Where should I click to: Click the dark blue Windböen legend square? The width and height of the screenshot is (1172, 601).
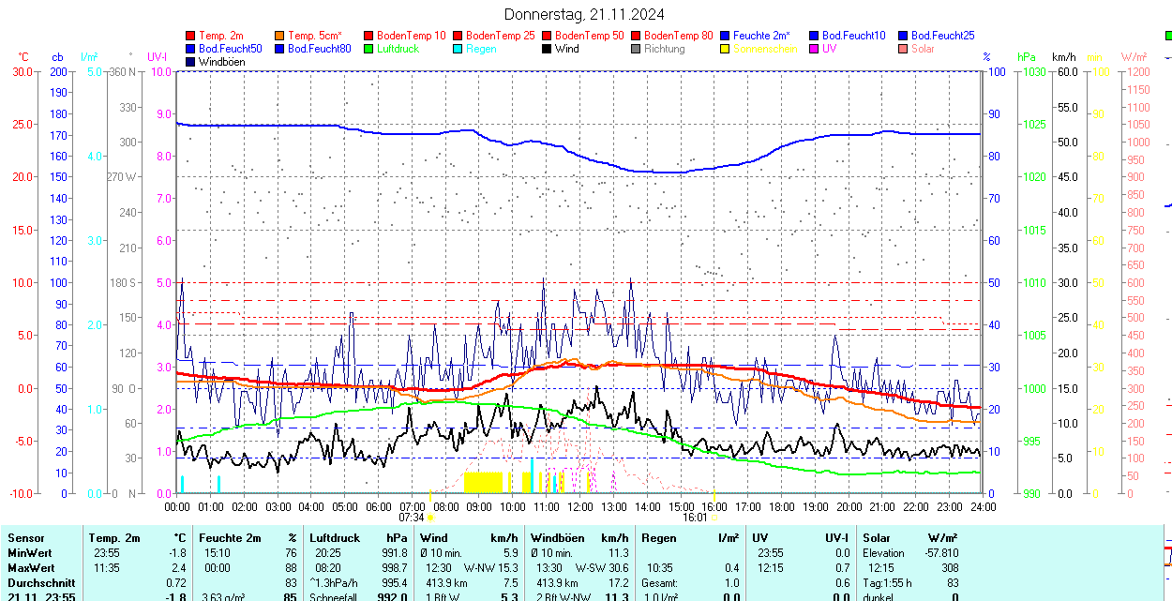tap(191, 62)
